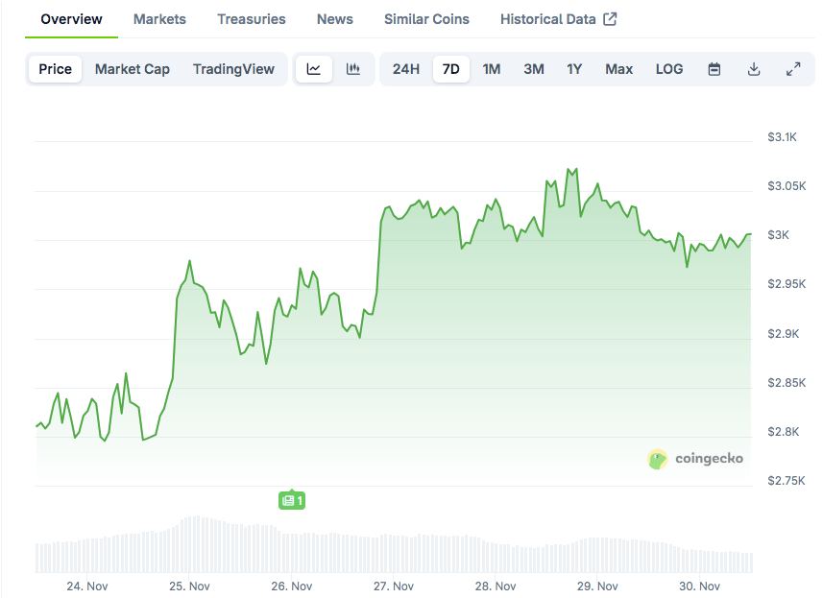Screen dimensions: 823x598
Task: Select the 24H time range
Action: tap(405, 69)
